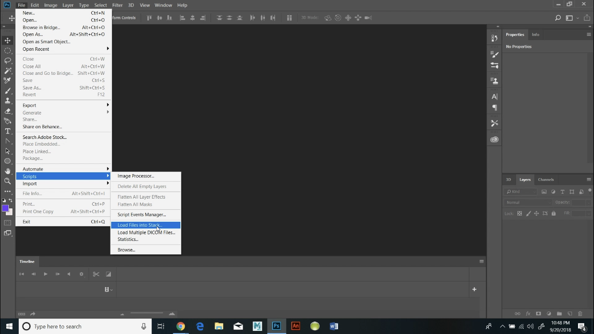Image resolution: width=594 pixels, height=334 pixels.
Task: Open the Clone Source panel icon
Action: click(494, 81)
